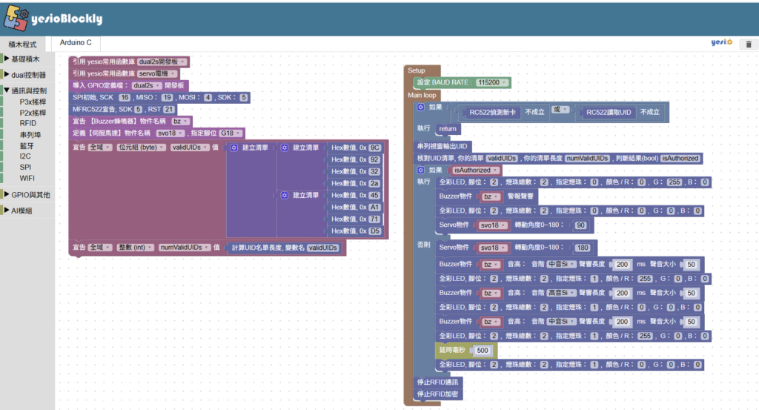Open the BAUD RATE 115200 dropdown

[x=492, y=82]
